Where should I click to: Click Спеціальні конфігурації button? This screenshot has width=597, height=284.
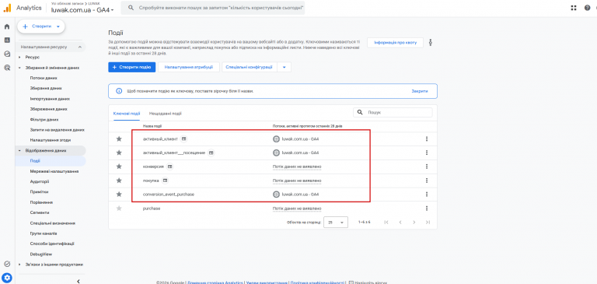coord(250,67)
